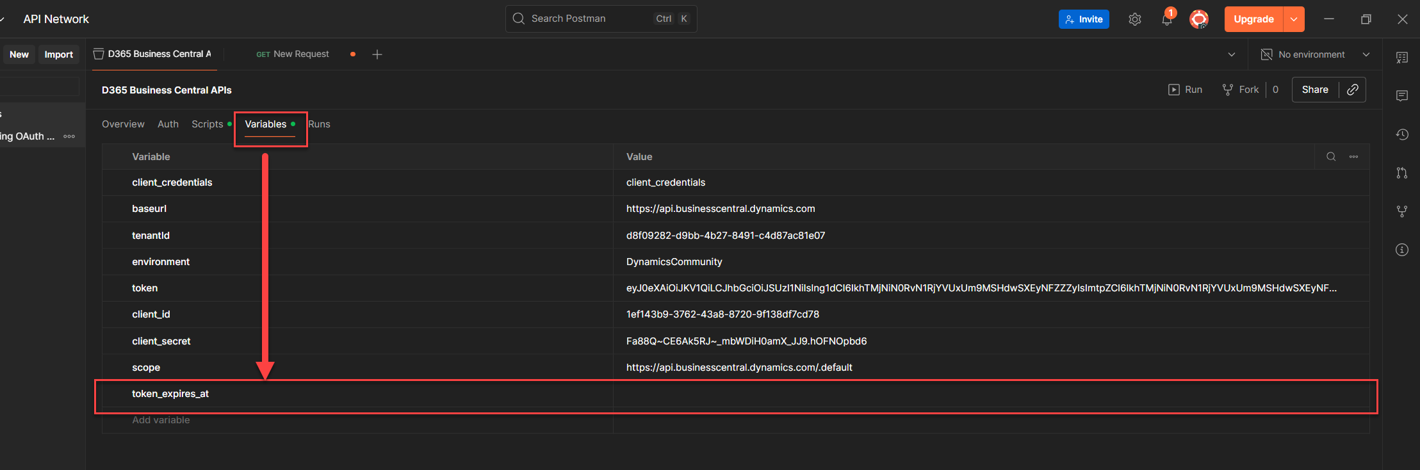The height and width of the screenshot is (470, 1420).
Task: Fork the collection
Action: 1240,90
